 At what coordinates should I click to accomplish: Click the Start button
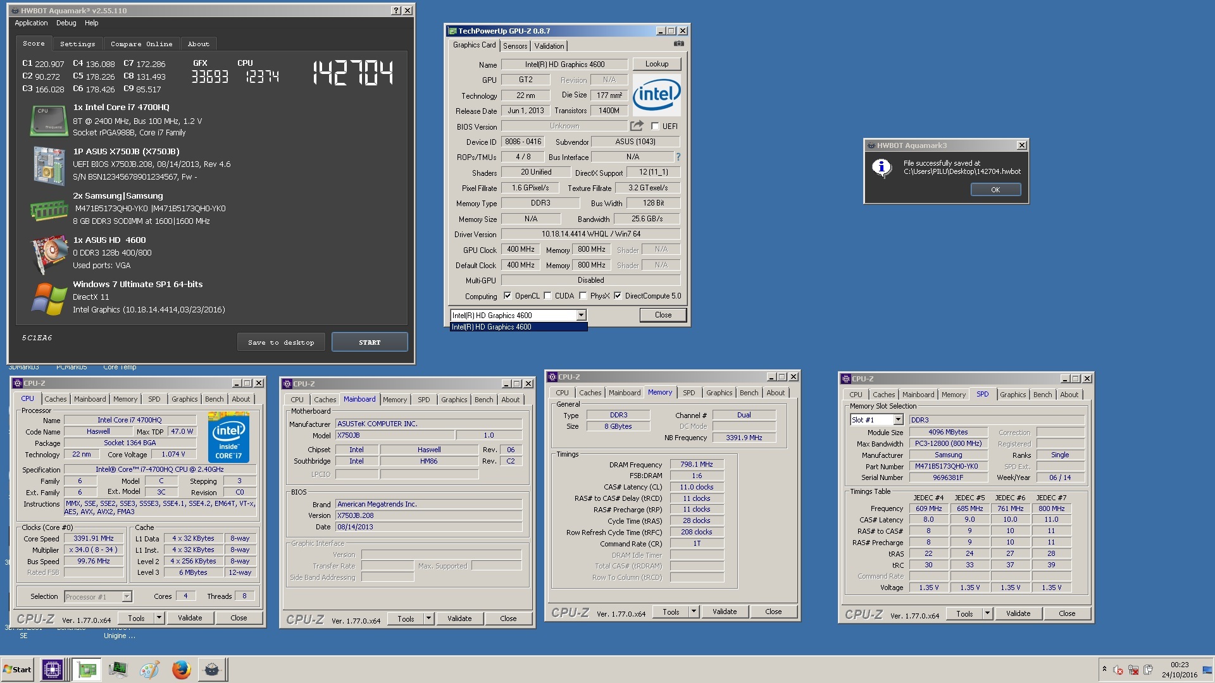(17, 670)
